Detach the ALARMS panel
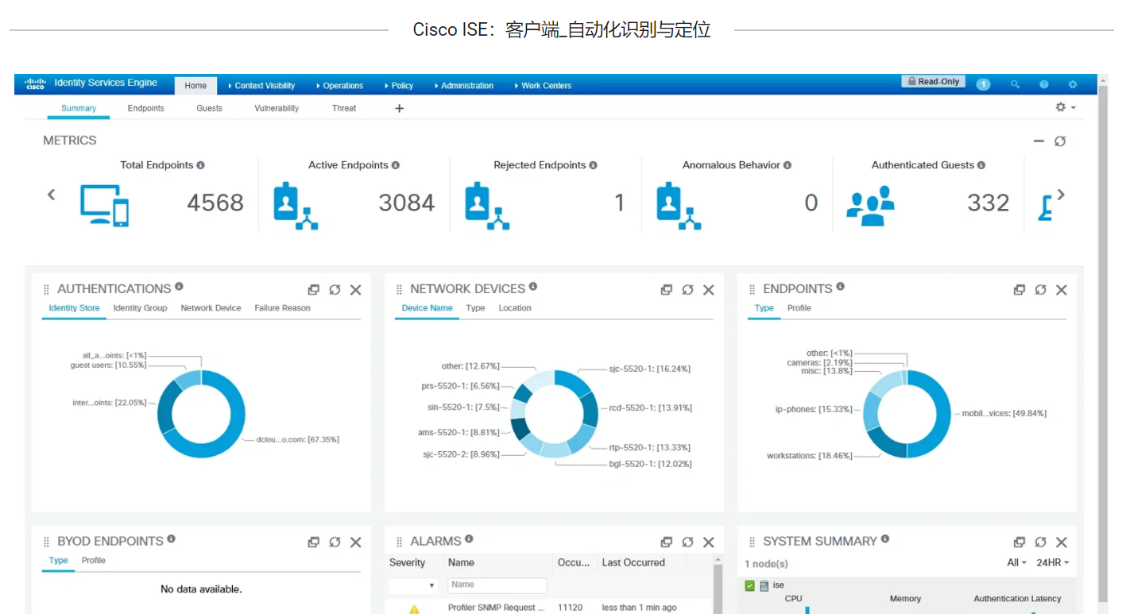The height and width of the screenshot is (614, 1126). coord(667,542)
